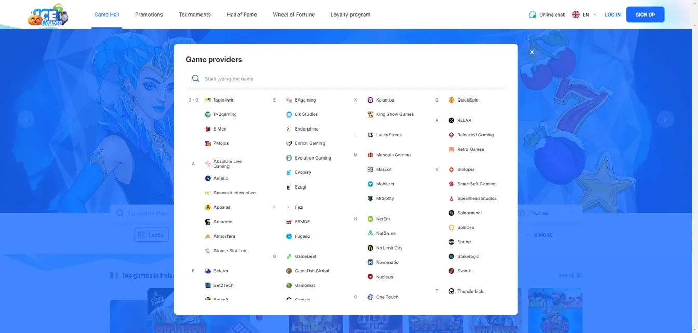Choose Atomic Slot Lab provider
Viewport: 698px width, 333px height.
(x=226, y=251)
